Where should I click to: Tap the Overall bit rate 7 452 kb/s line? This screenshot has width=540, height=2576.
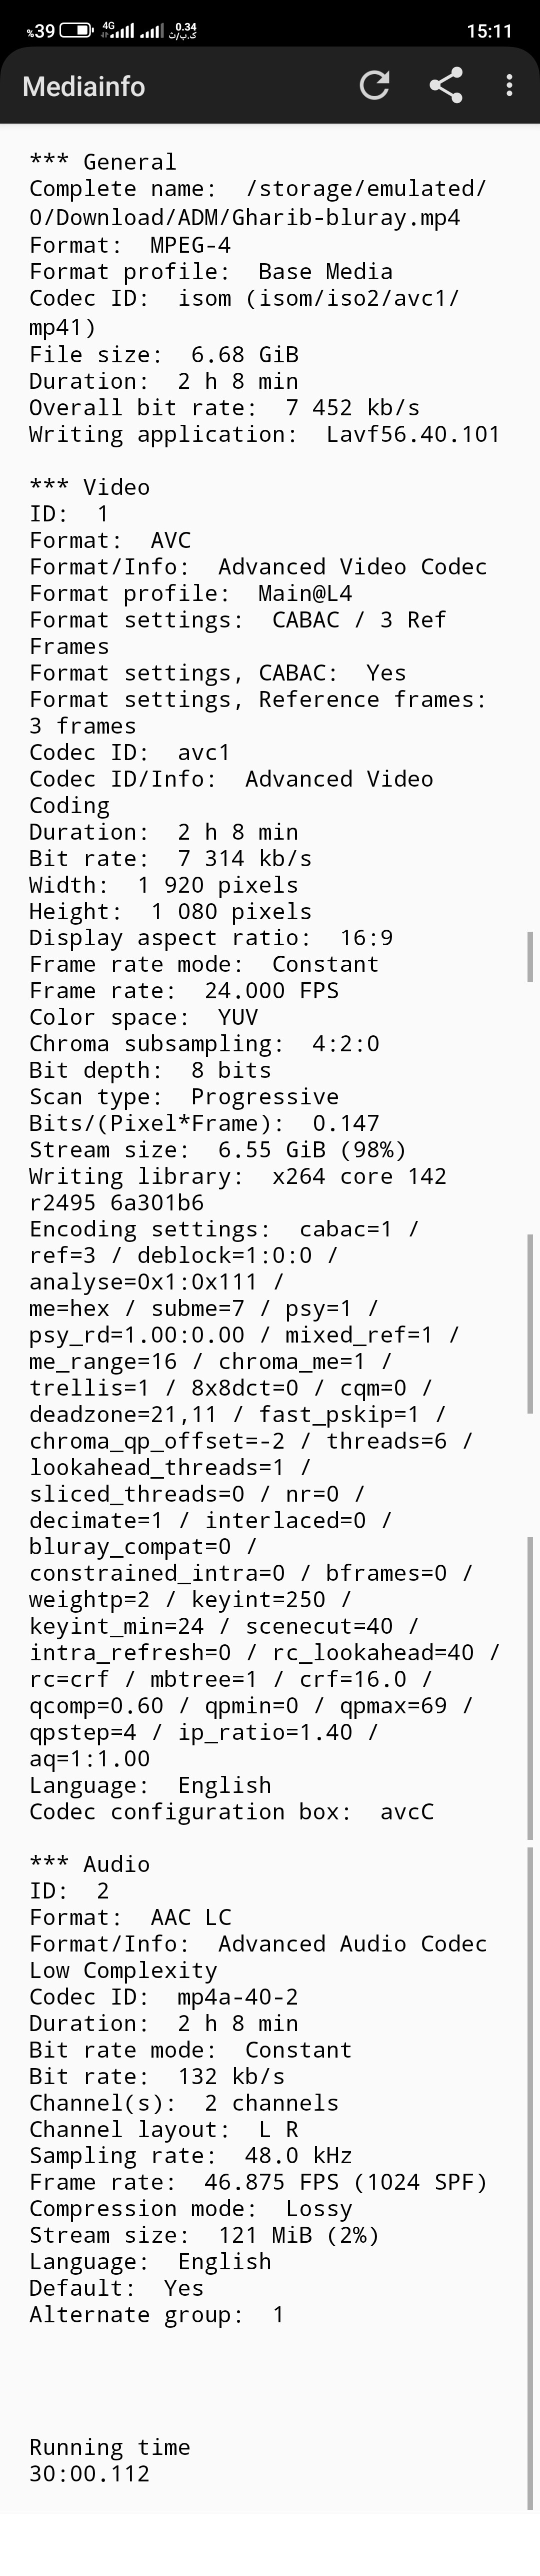(x=224, y=408)
